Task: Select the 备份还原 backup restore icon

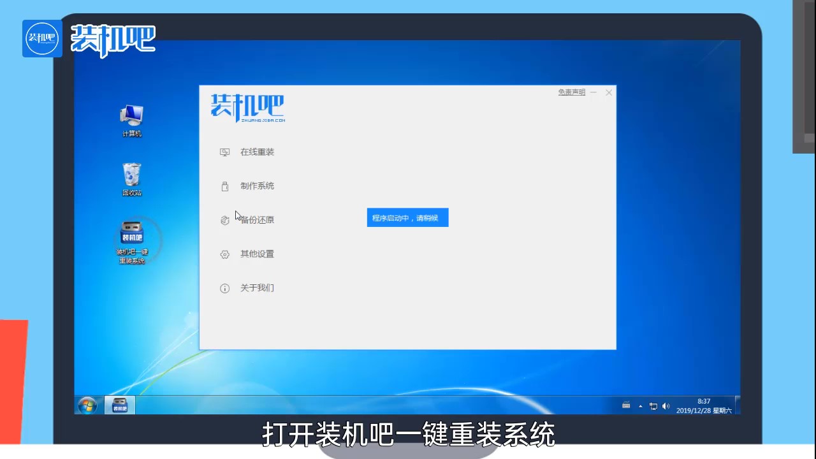Action: 224,219
